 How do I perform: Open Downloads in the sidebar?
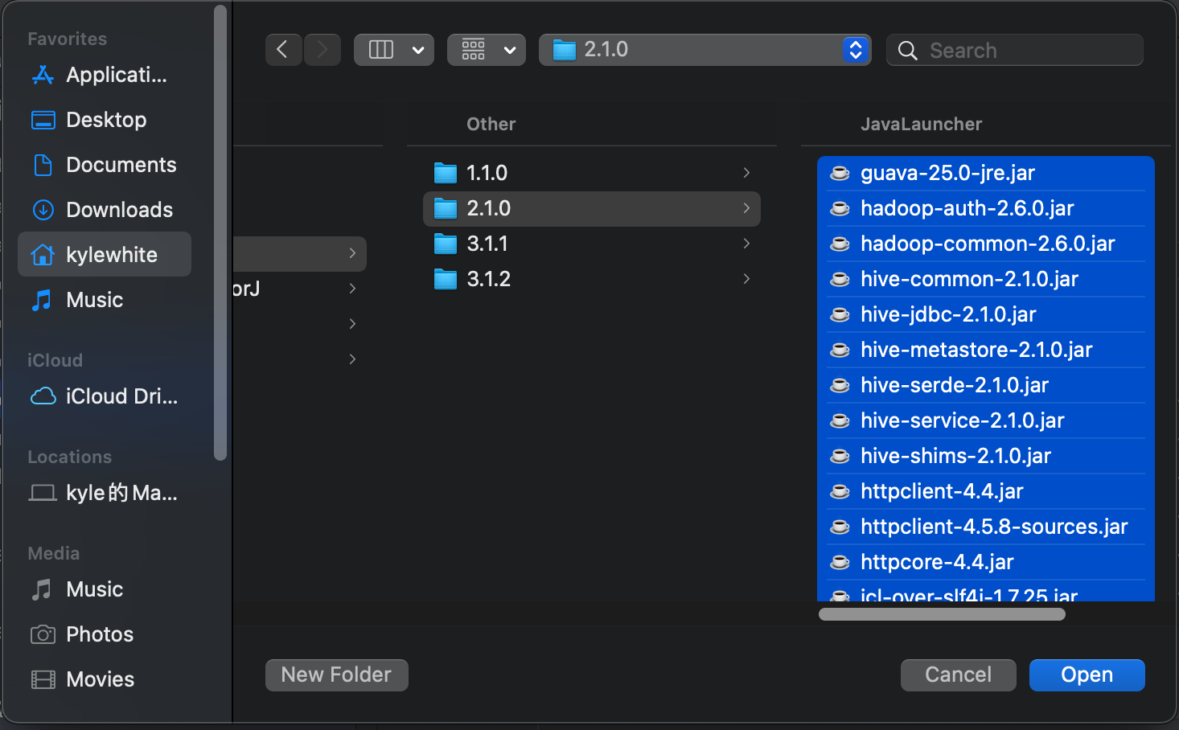tap(105, 210)
